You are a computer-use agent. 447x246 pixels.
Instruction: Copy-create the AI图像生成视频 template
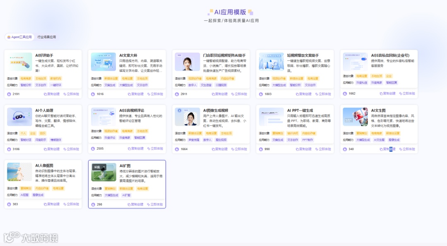219,149
